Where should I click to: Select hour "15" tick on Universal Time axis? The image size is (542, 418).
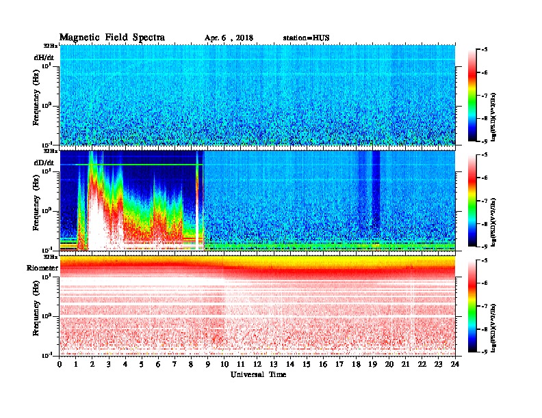click(307, 364)
